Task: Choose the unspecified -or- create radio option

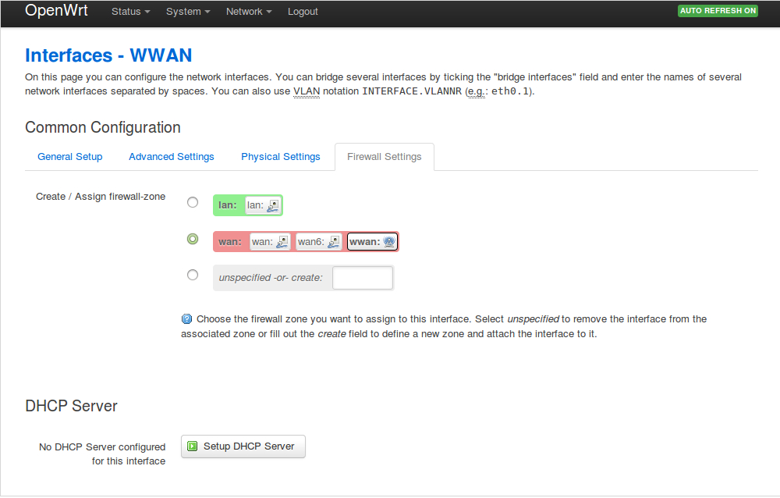Action: click(193, 275)
